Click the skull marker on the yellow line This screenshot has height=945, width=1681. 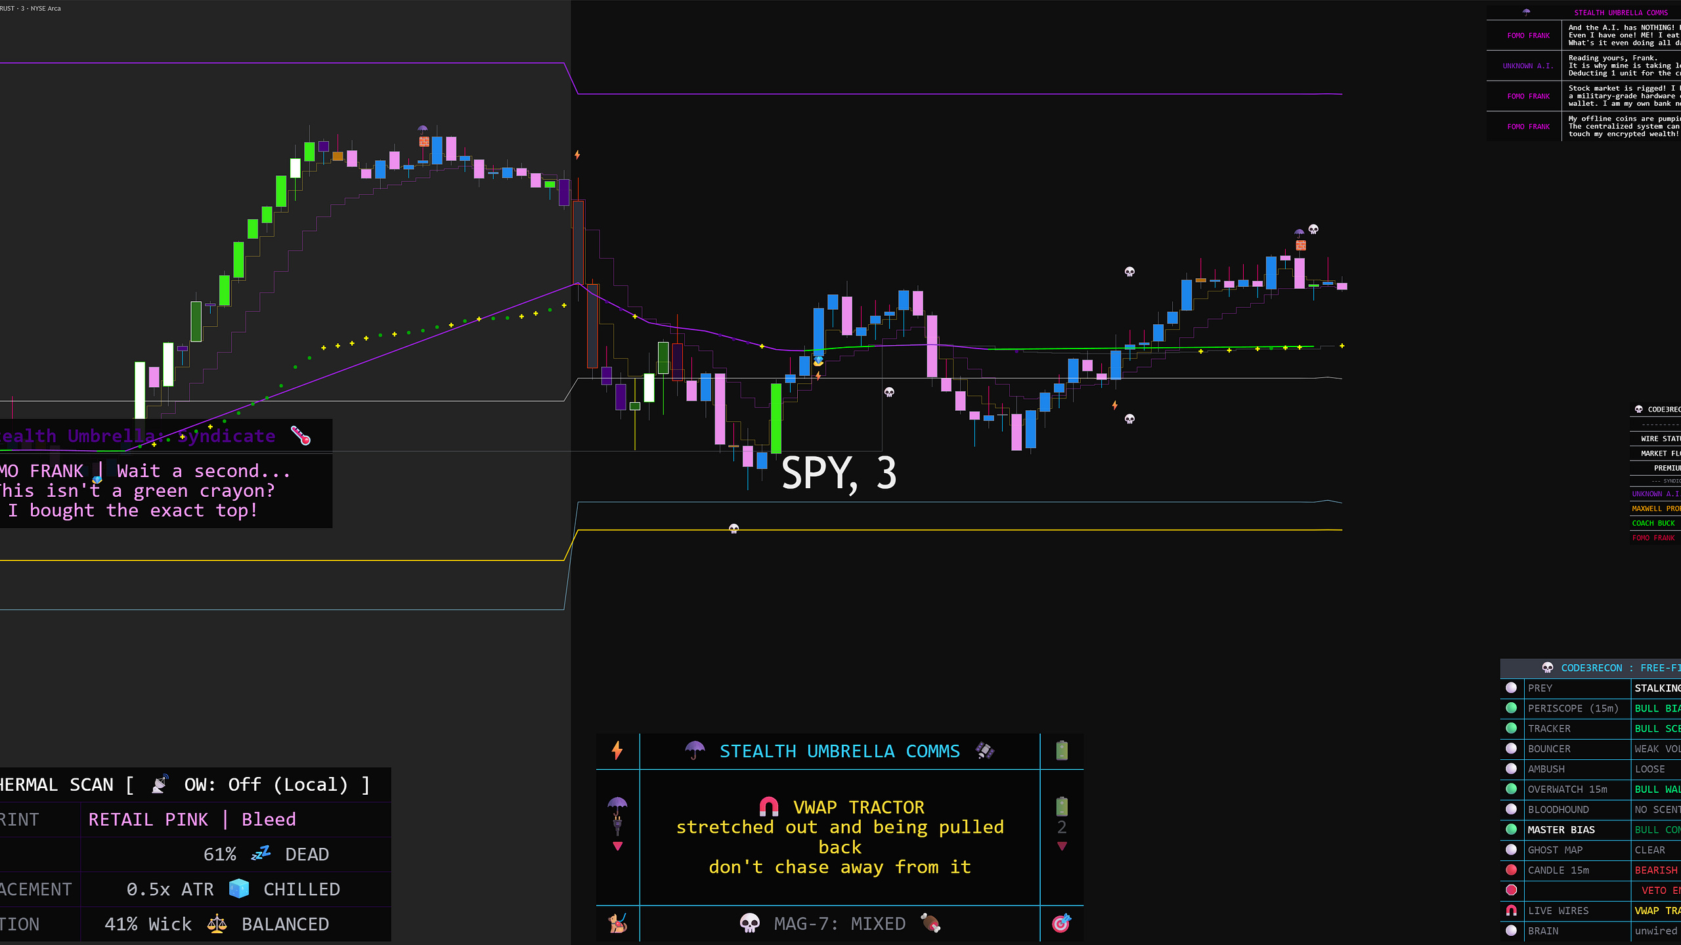click(x=734, y=528)
